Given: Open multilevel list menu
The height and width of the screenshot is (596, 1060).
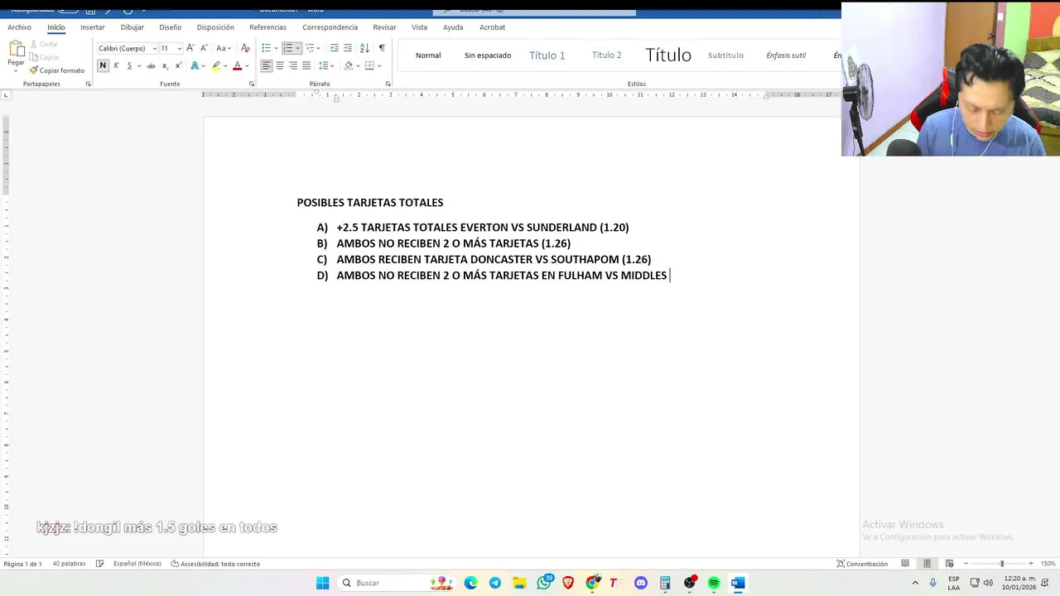Looking at the screenshot, I should pos(311,48).
